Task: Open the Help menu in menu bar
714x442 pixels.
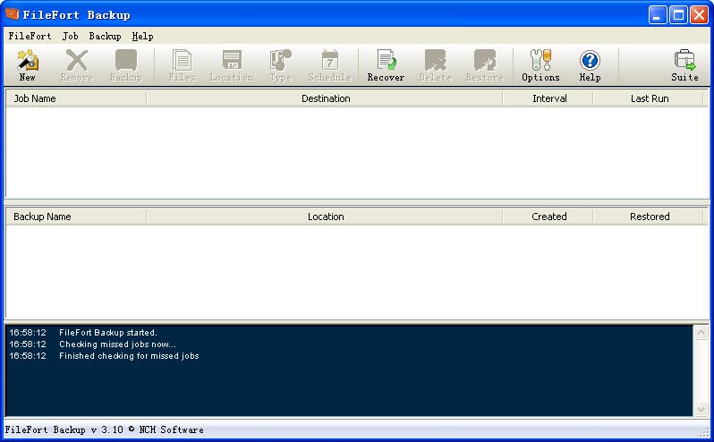Action: click(x=142, y=37)
